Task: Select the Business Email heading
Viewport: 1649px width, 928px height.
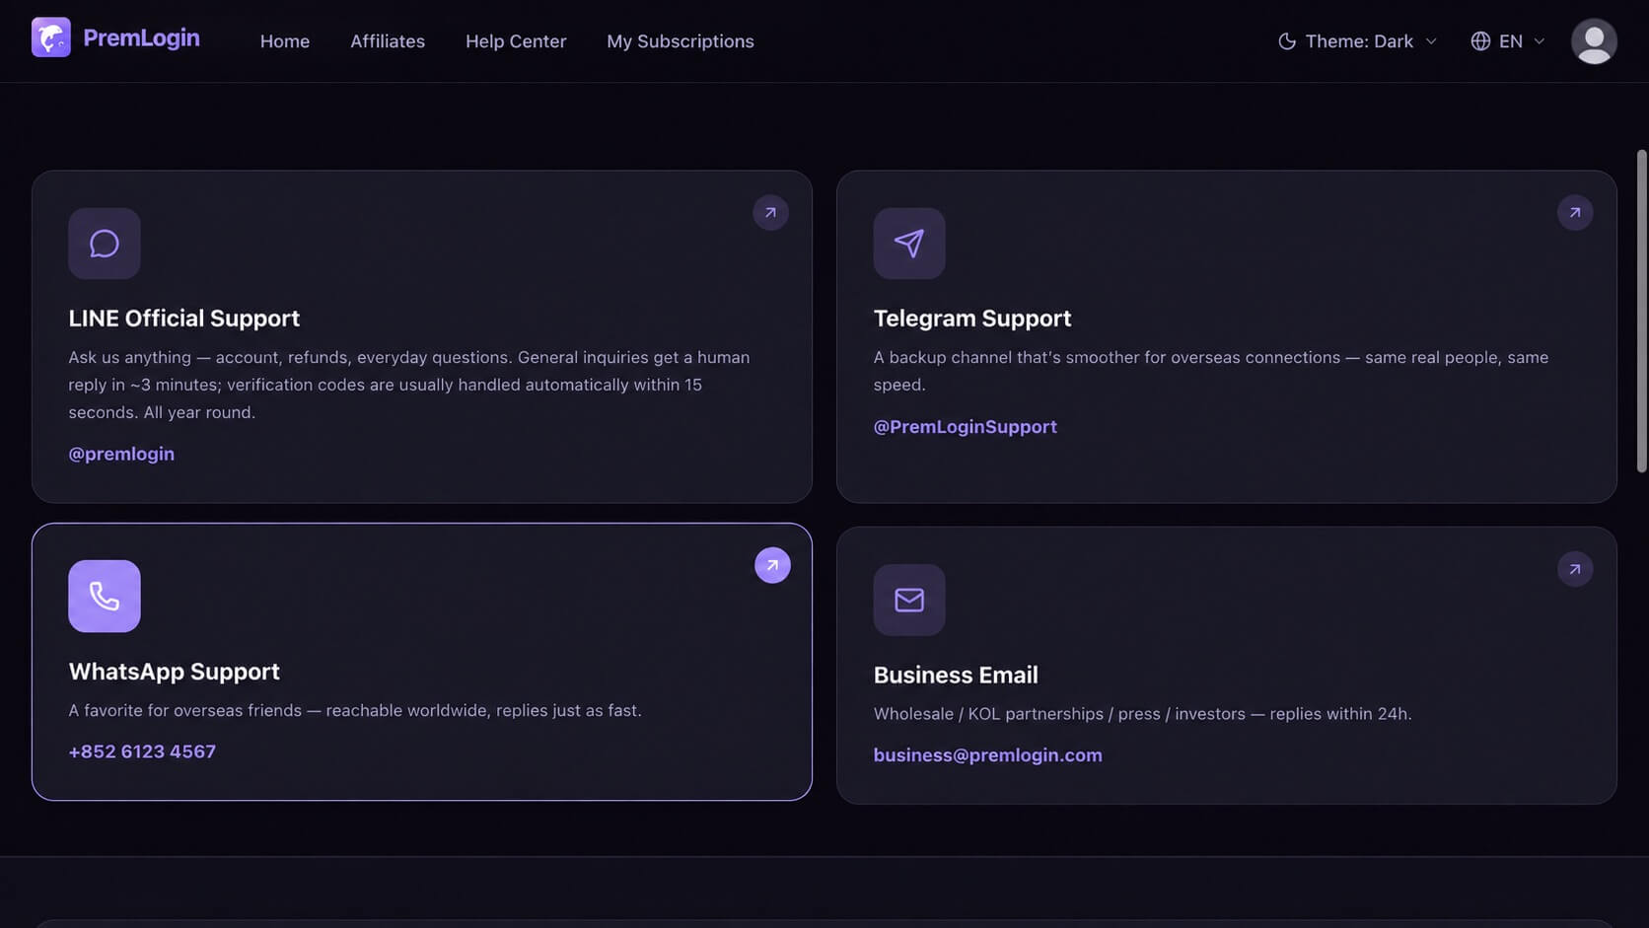Action: tap(956, 676)
